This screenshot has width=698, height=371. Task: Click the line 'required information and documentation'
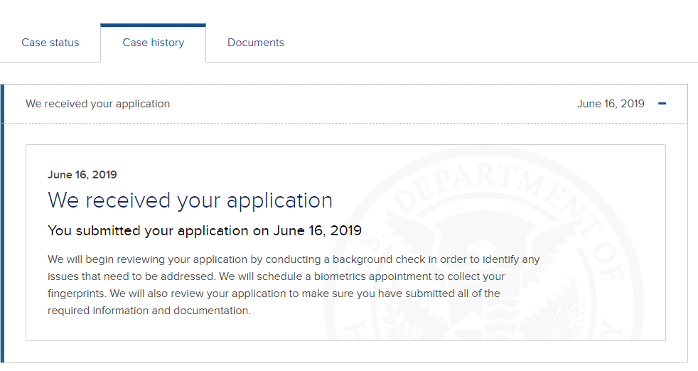pyautogui.click(x=149, y=311)
